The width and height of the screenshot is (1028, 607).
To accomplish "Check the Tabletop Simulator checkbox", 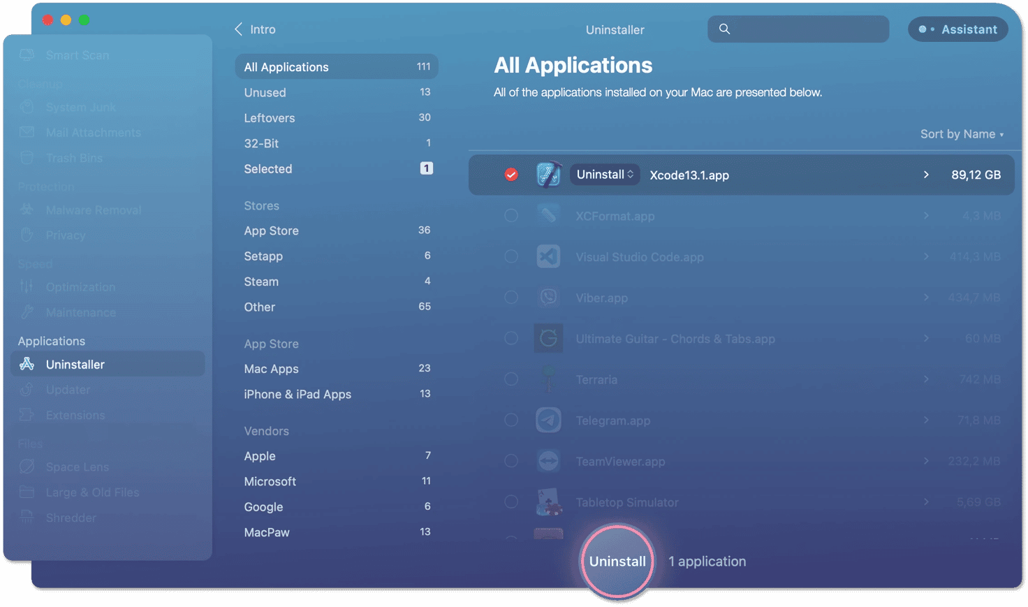I will click(x=511, y=502).
